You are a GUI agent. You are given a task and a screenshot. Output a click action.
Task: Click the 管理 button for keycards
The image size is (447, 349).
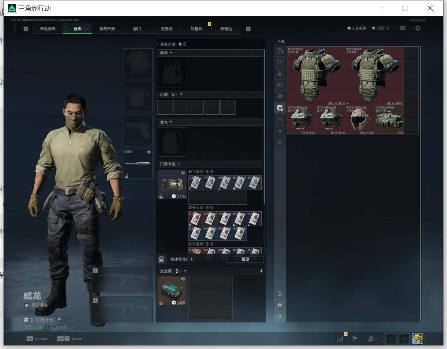245,259
